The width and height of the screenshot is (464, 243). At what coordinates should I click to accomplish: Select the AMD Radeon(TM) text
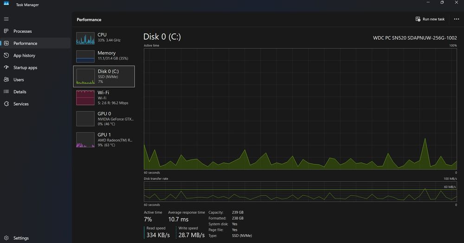(115, 140)
